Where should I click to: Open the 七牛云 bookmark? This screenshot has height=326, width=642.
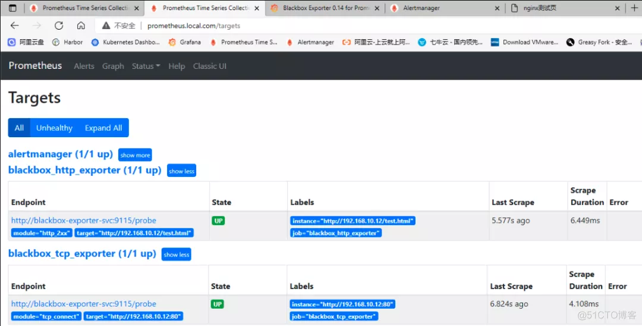tap(450, 42)
